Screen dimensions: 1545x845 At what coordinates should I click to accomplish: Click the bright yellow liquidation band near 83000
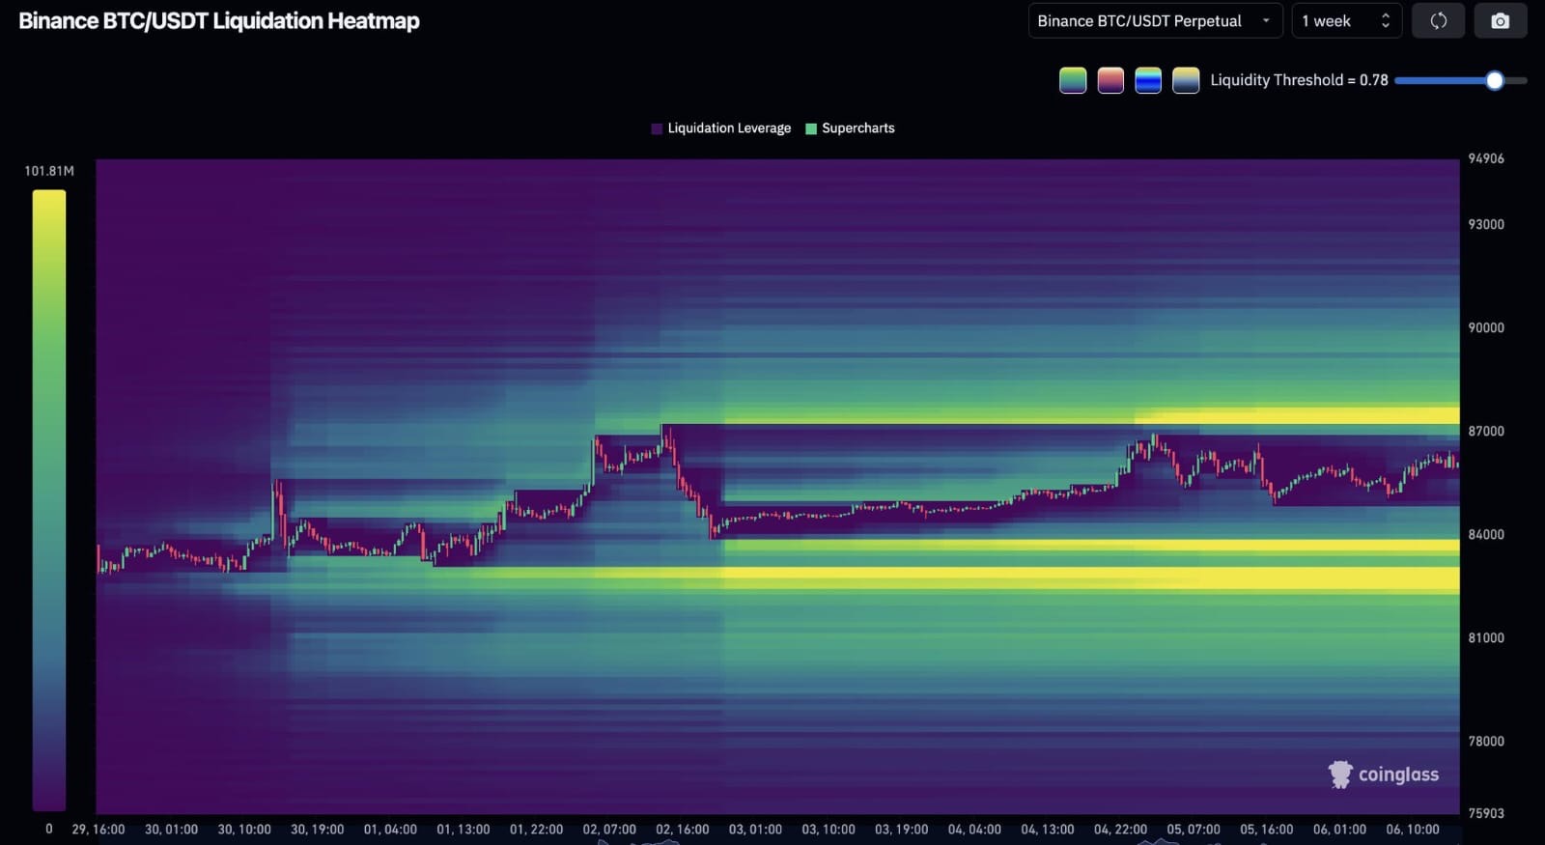point(1091,578)
